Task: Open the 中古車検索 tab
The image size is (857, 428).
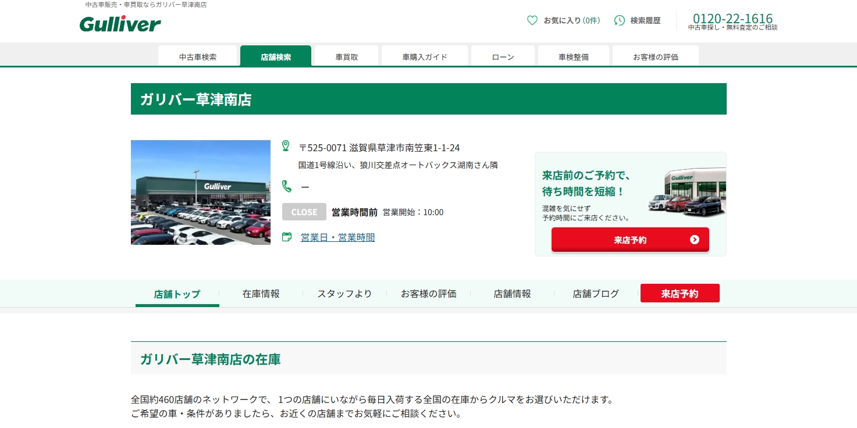Action: [x=198, y=57]
